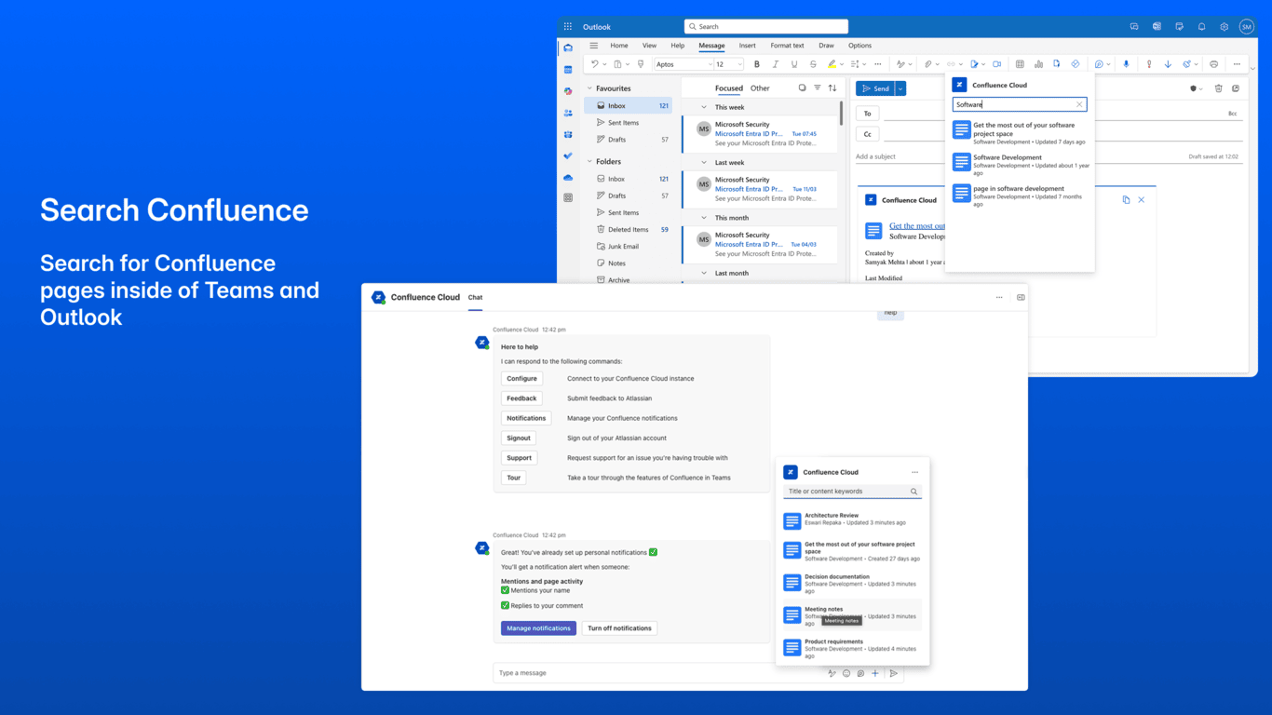
Task: Click the Configure command button
Action: coord(521,379)
